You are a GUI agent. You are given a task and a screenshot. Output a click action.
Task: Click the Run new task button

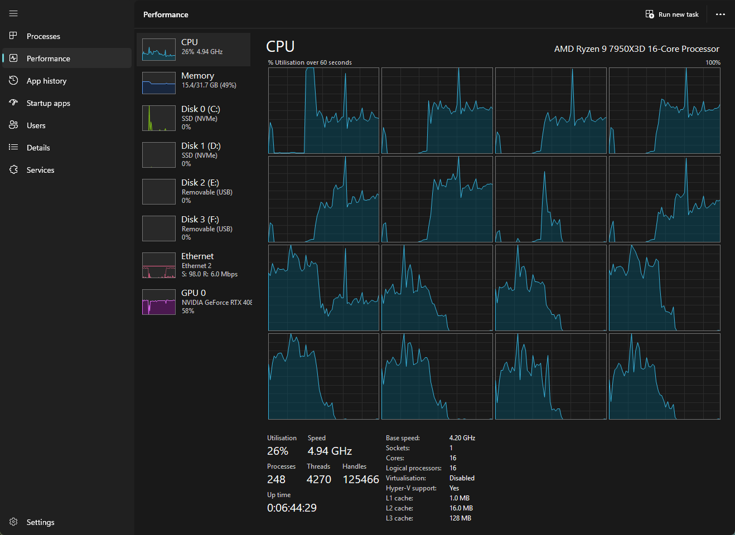coord(672,14)
